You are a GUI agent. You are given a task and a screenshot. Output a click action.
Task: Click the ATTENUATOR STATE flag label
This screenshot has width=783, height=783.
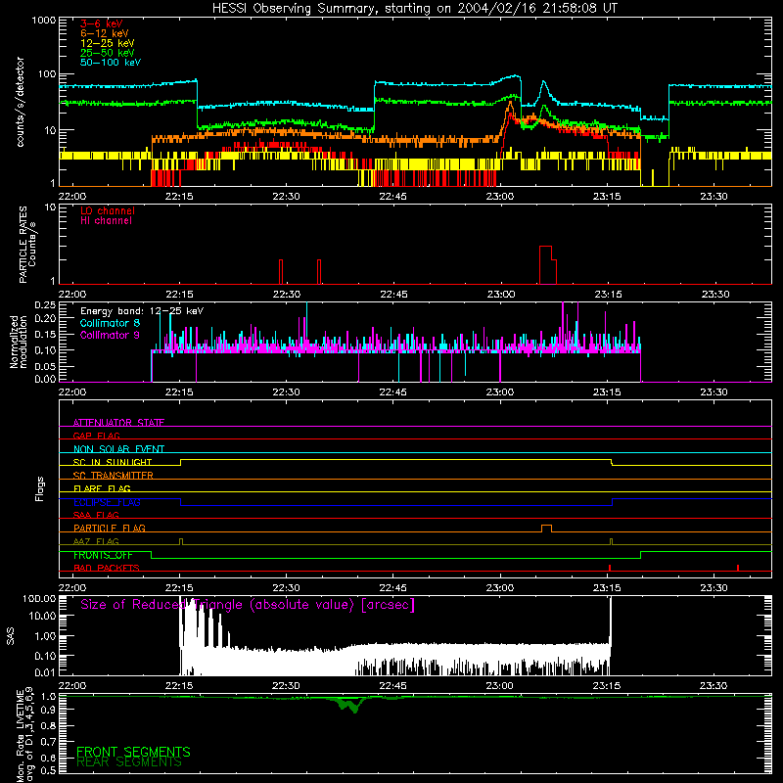tap(118, 423)
